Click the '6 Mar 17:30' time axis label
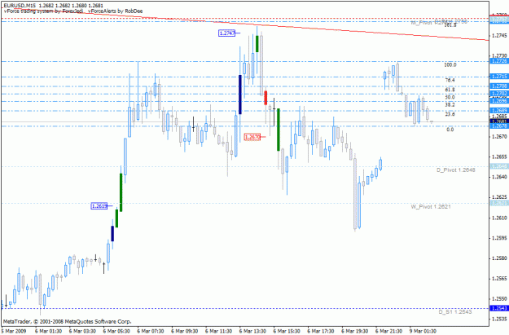The width and height of the screenshot is (509, 335). click(321, 331)
